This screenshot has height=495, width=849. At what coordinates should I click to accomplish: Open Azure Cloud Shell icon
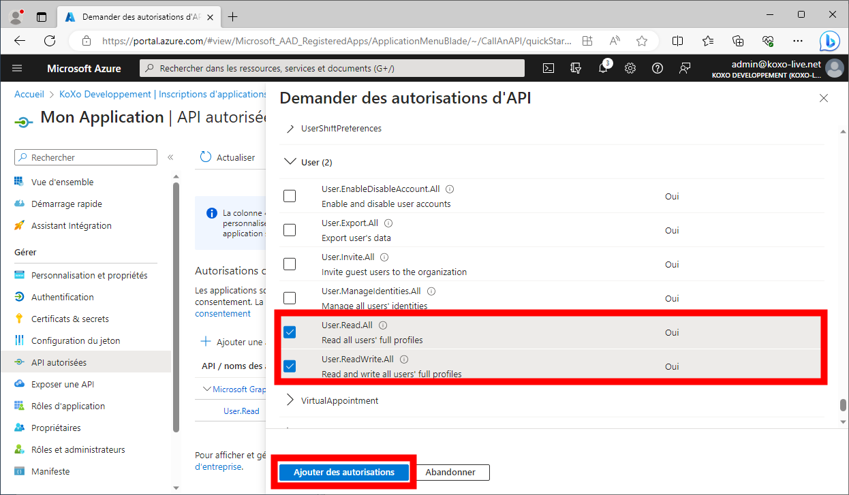[548, 68]
